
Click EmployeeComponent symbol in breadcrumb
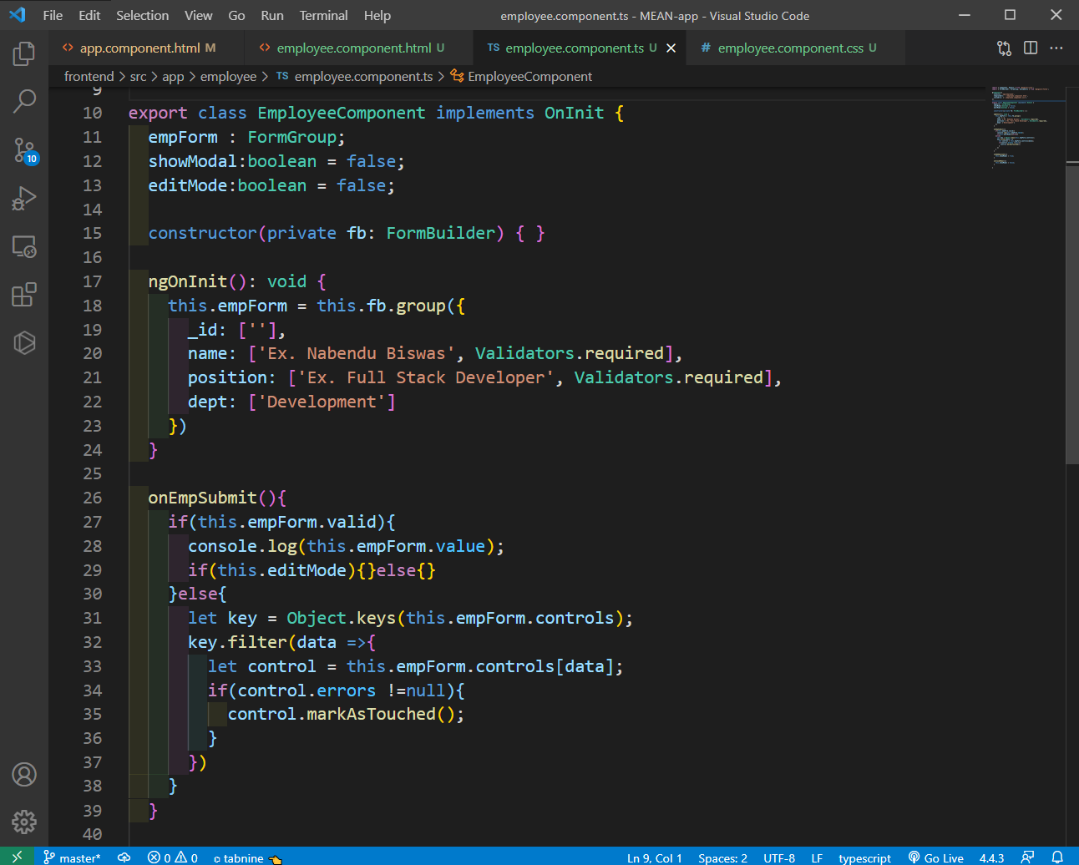tap(521, 76)
